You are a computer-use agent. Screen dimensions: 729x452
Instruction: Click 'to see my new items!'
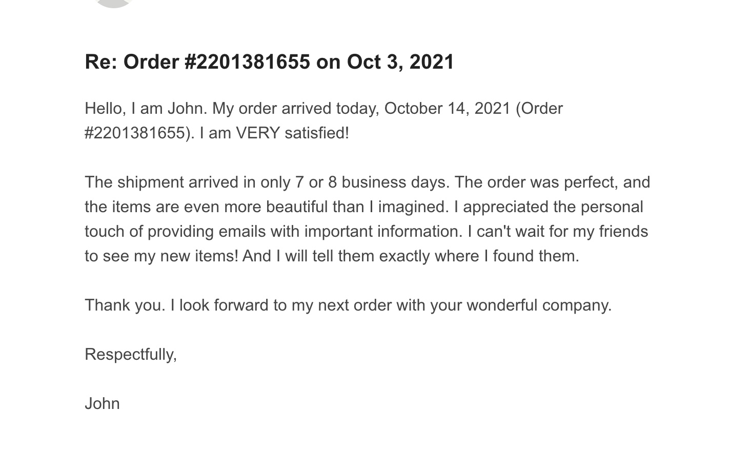161,256
